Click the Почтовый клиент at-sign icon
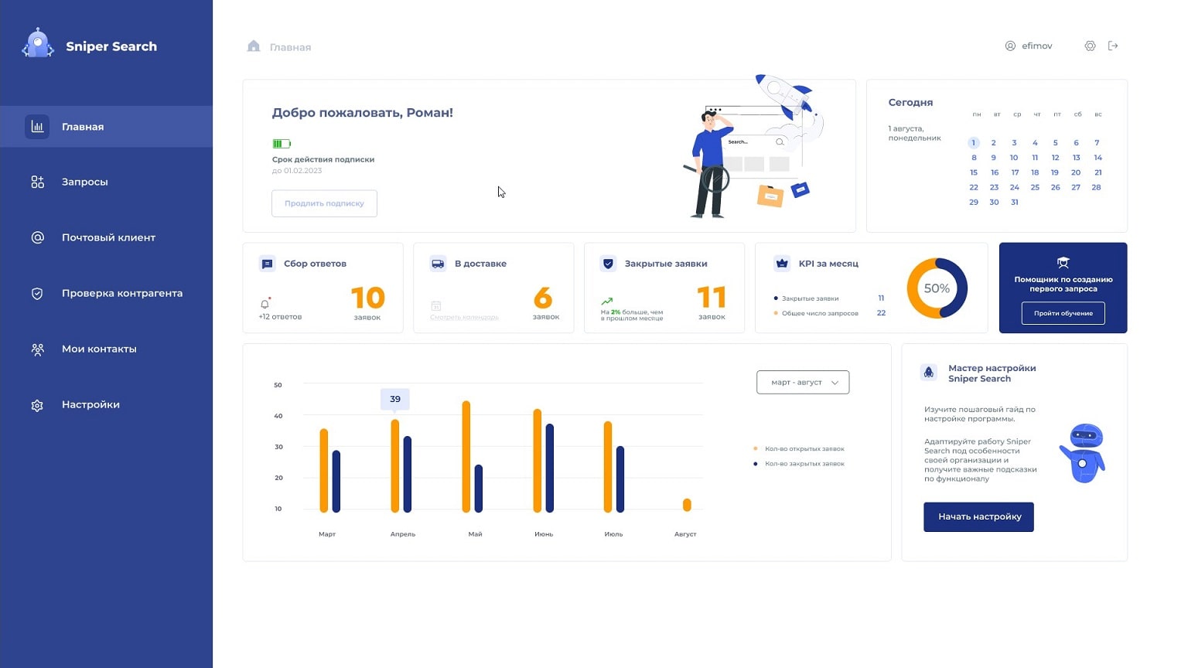 [37, 237]
